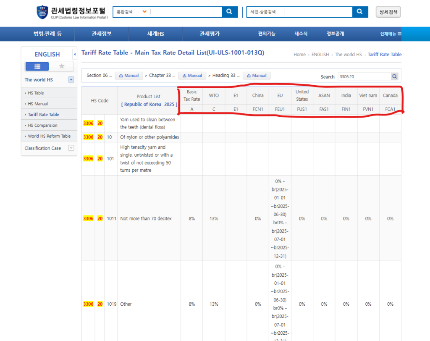This screenshot has width=430, height=341.
Task: Click the CLIP portal logo
Action: [71, 12]
